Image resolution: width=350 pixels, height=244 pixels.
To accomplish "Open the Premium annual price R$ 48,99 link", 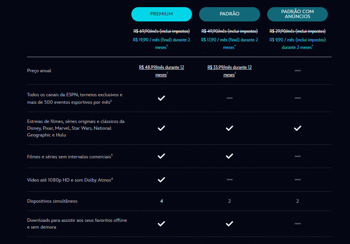I will [161, 71].
